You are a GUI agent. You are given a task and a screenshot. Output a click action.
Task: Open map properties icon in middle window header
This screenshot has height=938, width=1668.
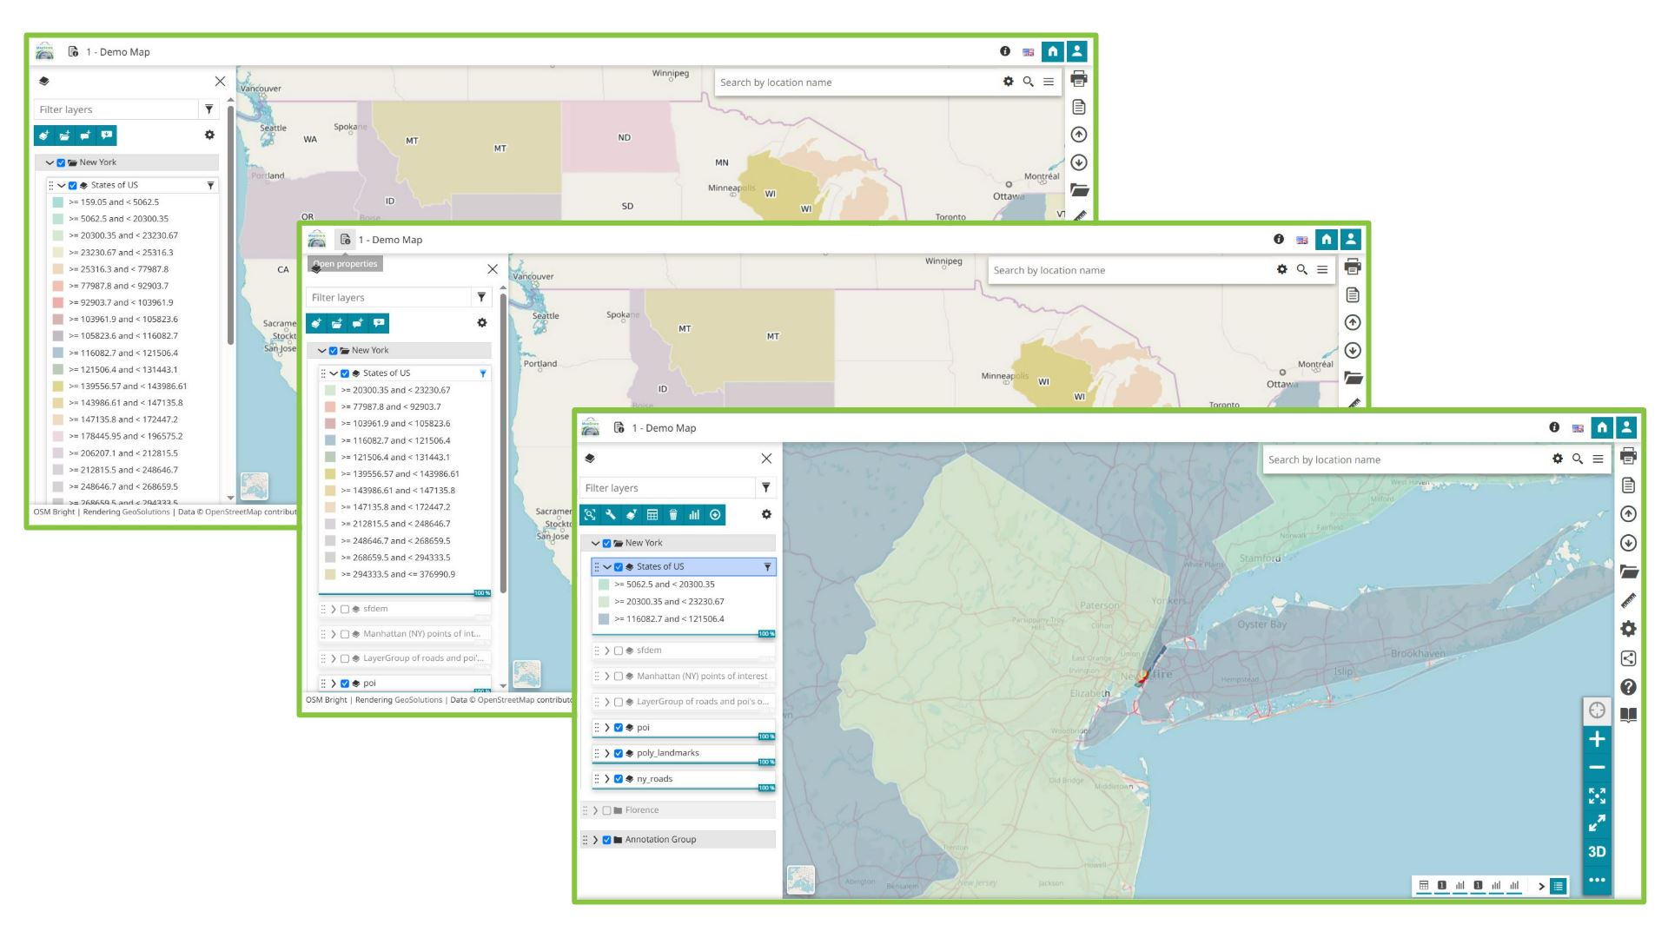346,240
